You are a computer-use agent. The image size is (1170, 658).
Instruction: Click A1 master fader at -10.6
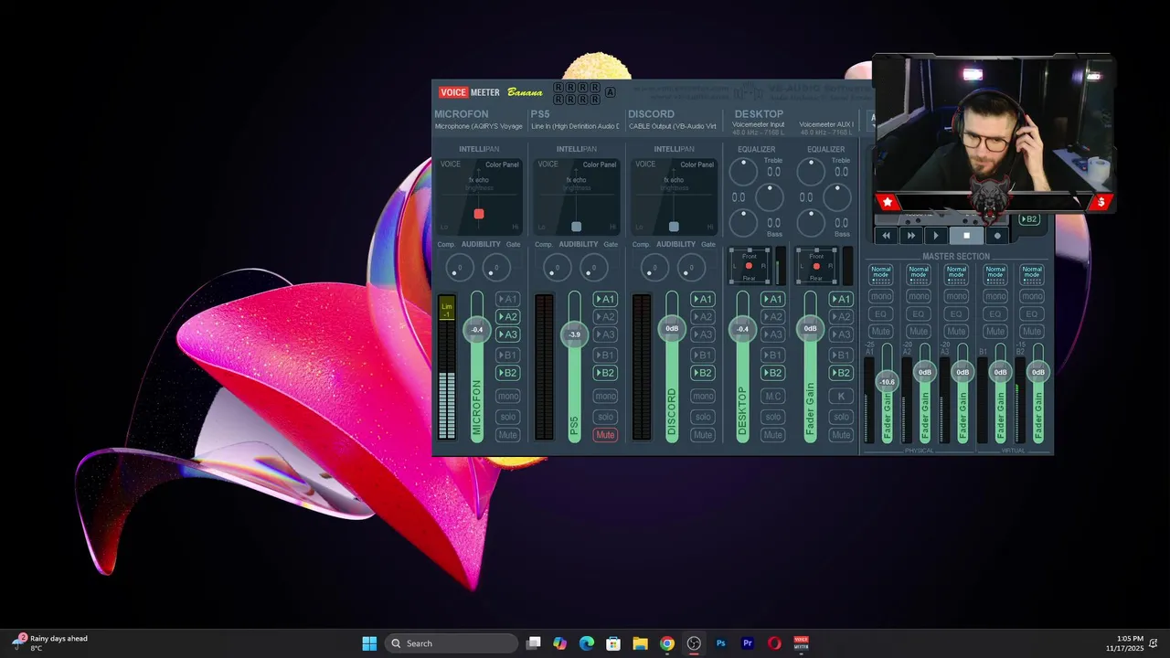[x=887, y=381]
